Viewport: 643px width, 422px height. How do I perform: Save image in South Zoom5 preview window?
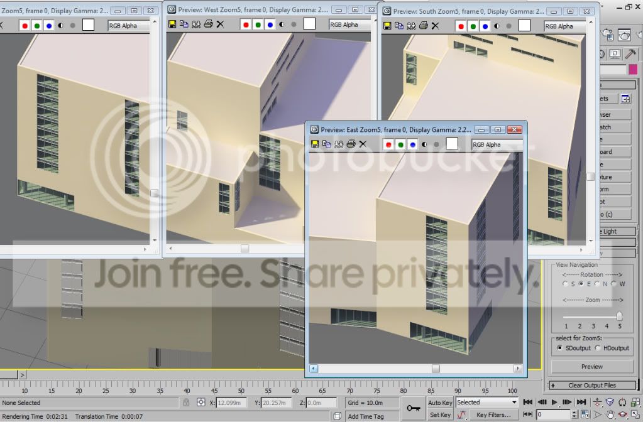[387, 26]
